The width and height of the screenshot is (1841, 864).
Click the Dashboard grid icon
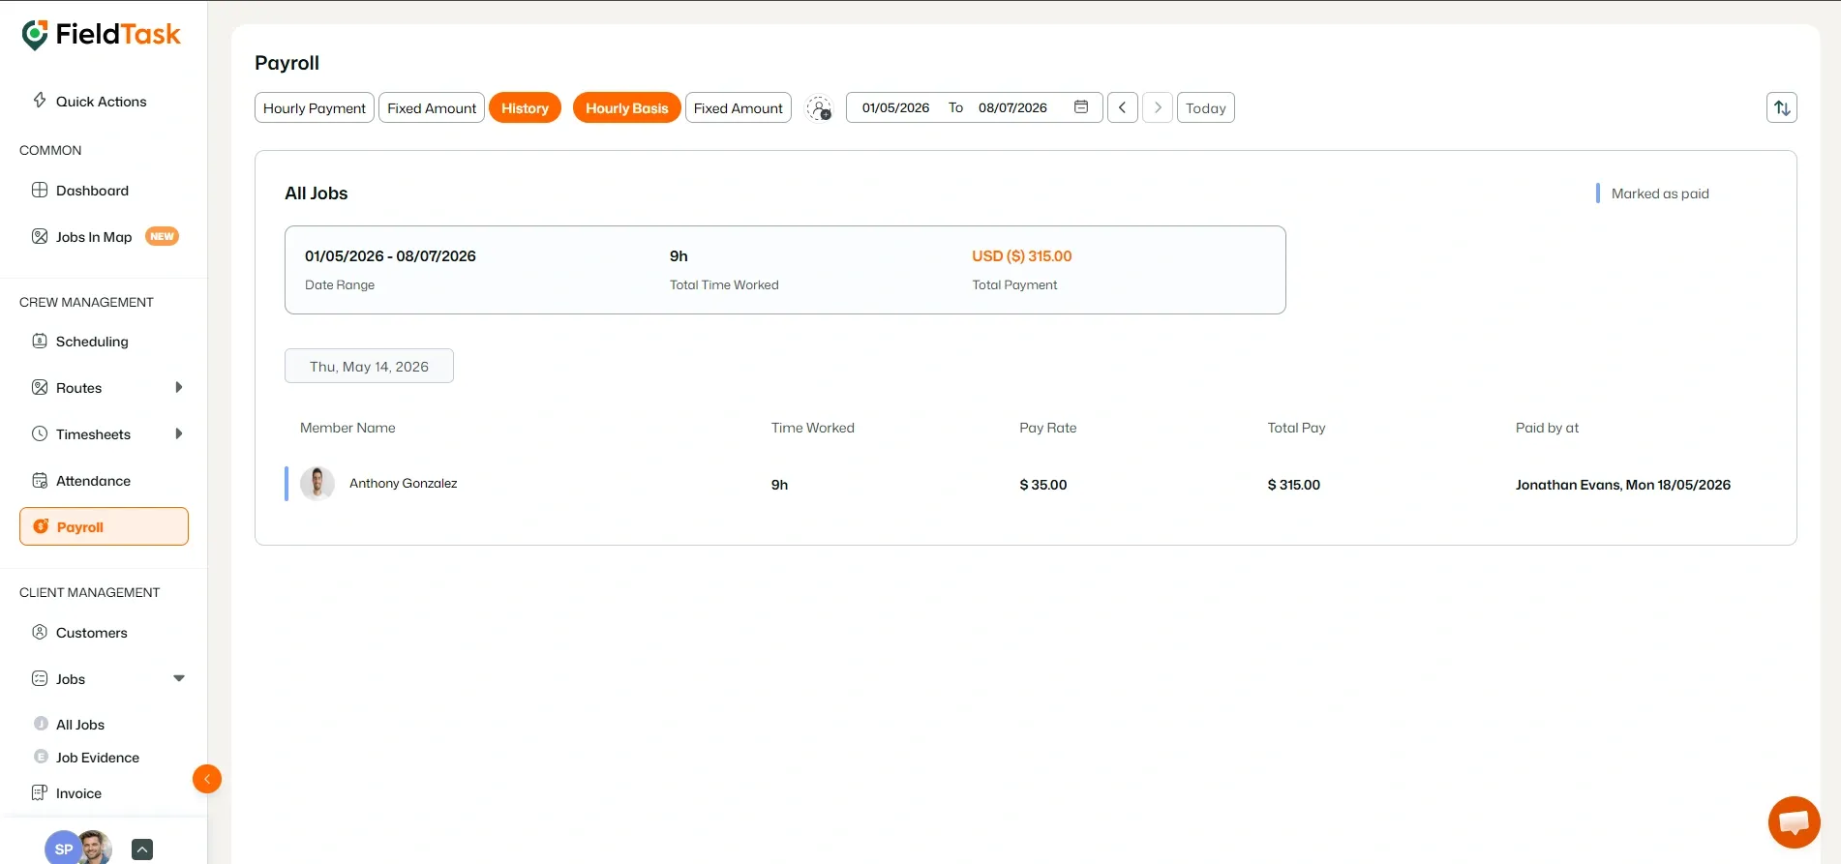(40, 190)
